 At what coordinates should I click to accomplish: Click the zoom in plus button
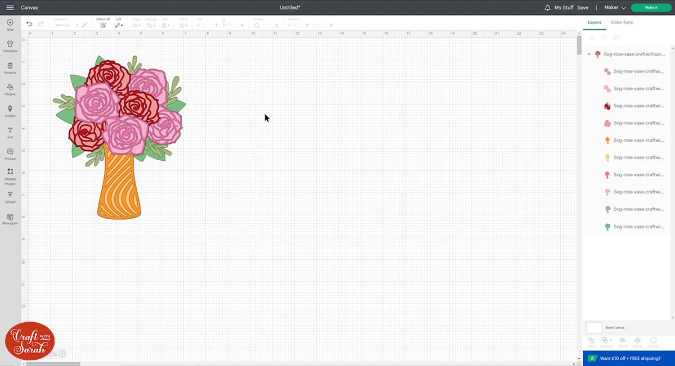(62, 354)
